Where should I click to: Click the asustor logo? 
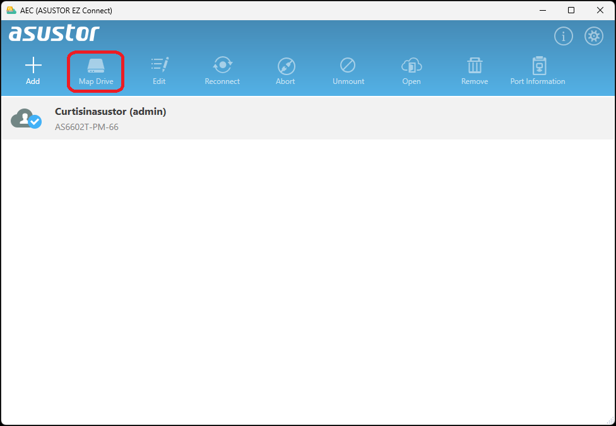click(54, 33)
